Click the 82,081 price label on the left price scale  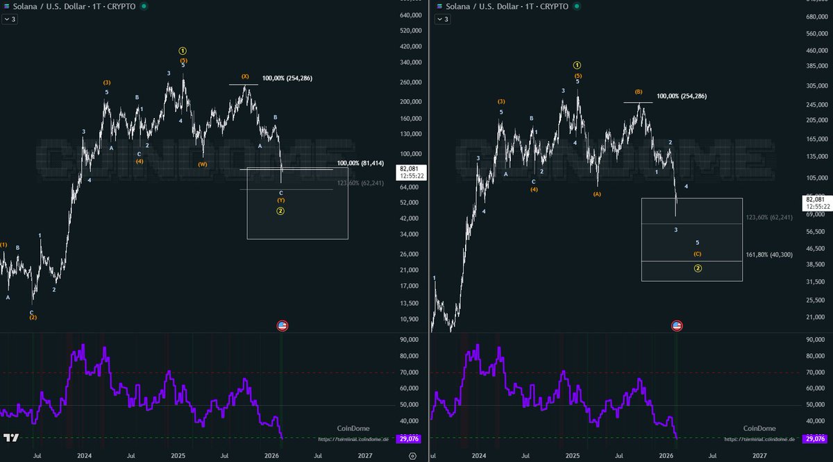coord(411,167)
